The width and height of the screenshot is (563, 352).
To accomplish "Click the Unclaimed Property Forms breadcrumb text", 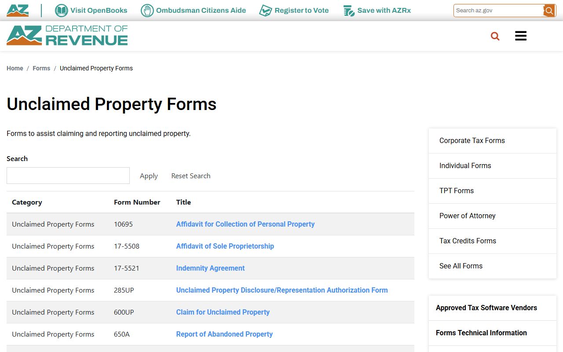I will (96, 68).
